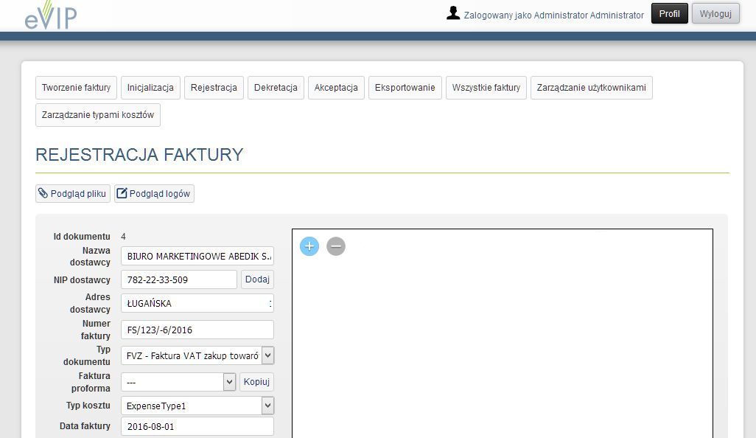
Task: Switch to the Dekretacja tab
Action: (276, 88)
